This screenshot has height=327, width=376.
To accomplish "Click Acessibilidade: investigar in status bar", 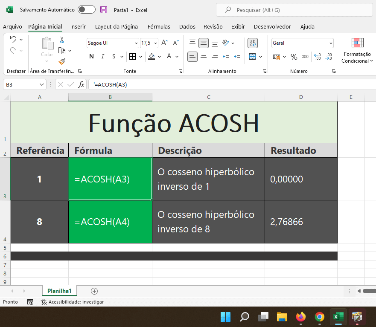I will click(x=73, y=302).
